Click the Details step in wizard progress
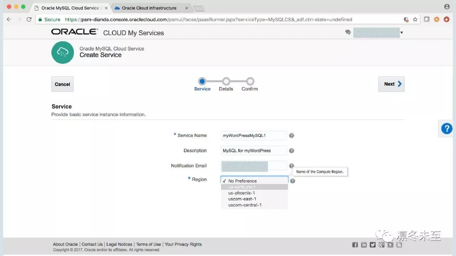This screenshot has height=256, width=456. 226,85
